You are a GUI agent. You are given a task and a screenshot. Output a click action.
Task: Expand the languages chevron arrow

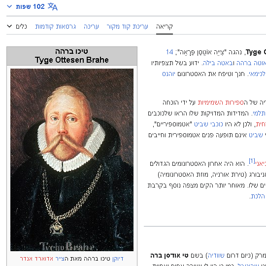[9, 6]
